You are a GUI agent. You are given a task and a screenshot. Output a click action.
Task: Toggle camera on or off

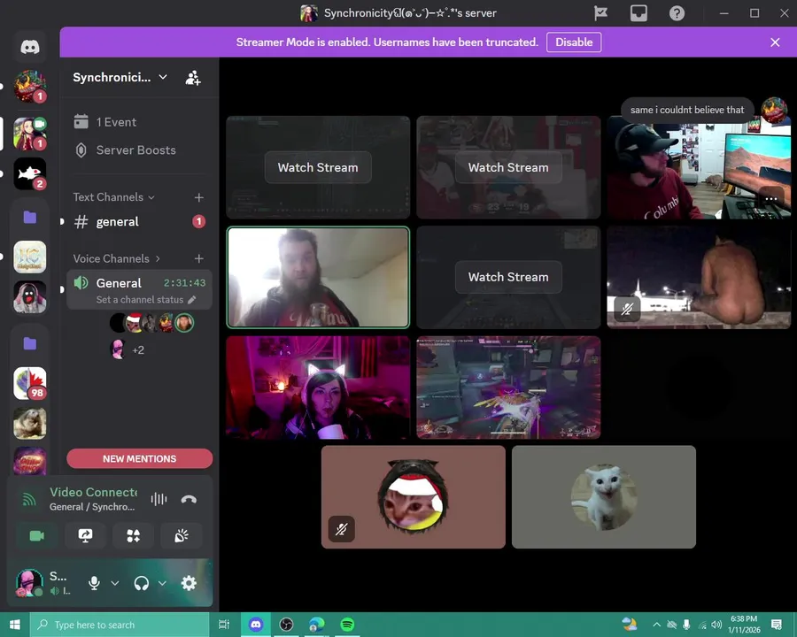click(36, 536)
